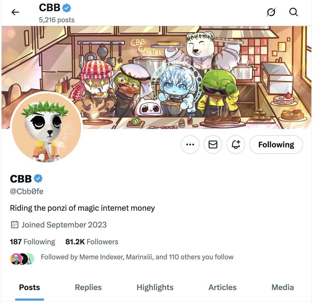This screenshot has height=304, width=314.
Task: Switch to the Replies tab
Action: pos(88,287)
